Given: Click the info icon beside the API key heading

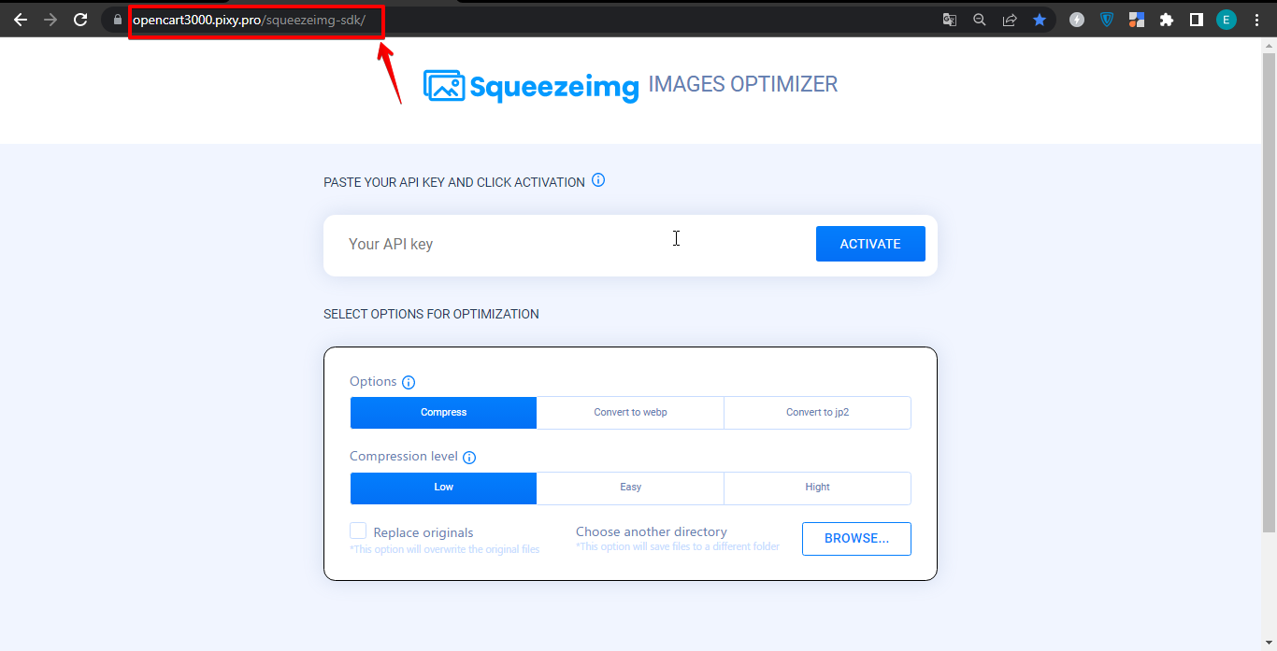Looking at the screenshot, I should pyautogui.click(x=598, y=180).
